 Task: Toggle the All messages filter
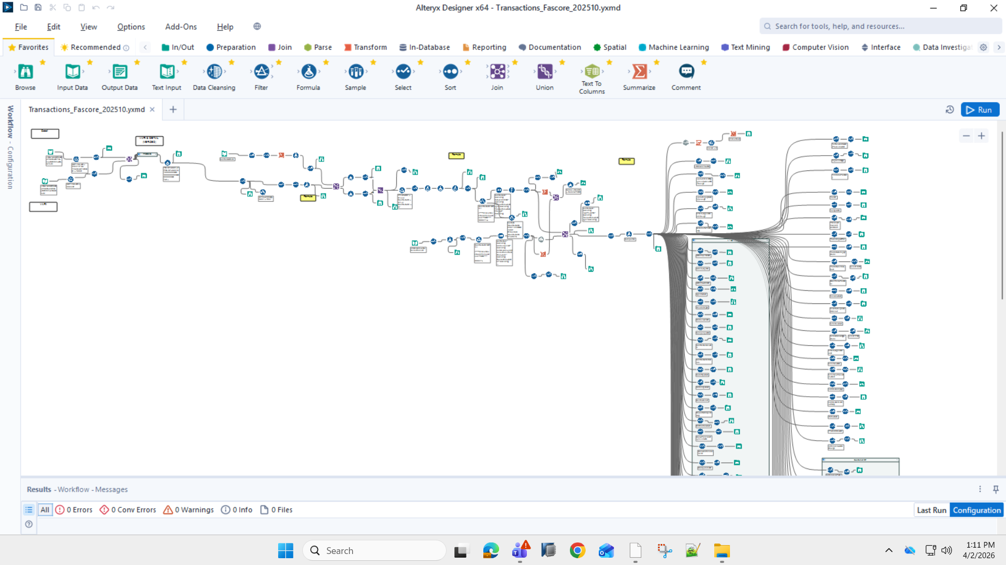click(45, 509)
